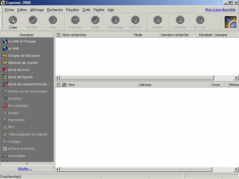The image size is (239, 179).
Task: Click the Modifier pencil icon
Action: coord(33,20)
